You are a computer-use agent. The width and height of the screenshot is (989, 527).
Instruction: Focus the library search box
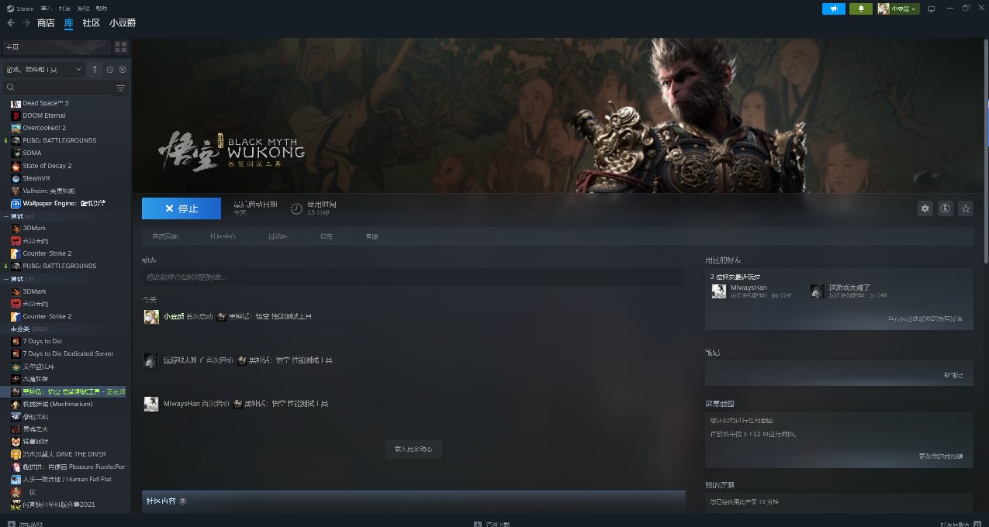point(58,88)
